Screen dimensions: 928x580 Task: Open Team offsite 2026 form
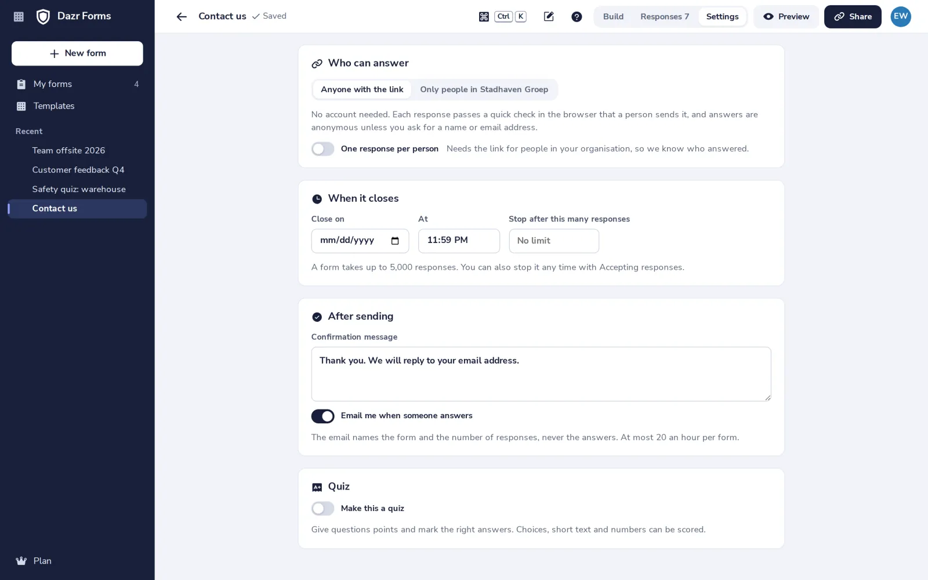(77, 151)
